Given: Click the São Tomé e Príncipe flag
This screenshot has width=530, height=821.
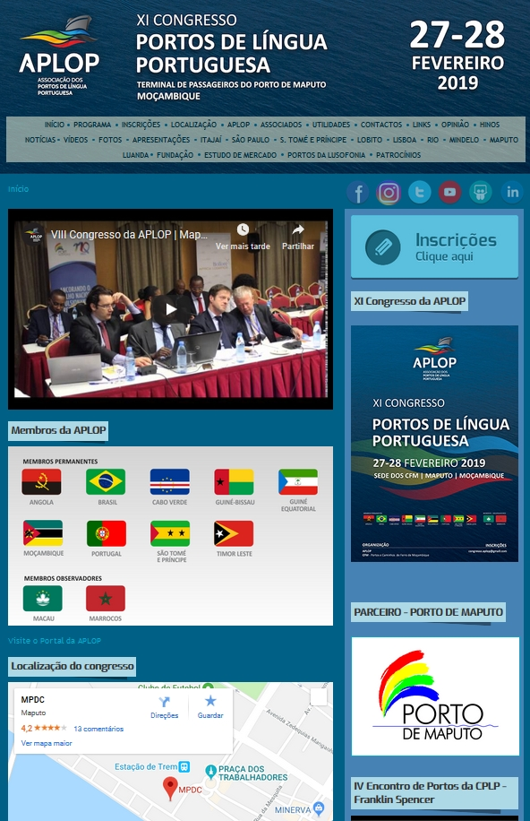Looking at the screenshot, I should tap(170, 533).
